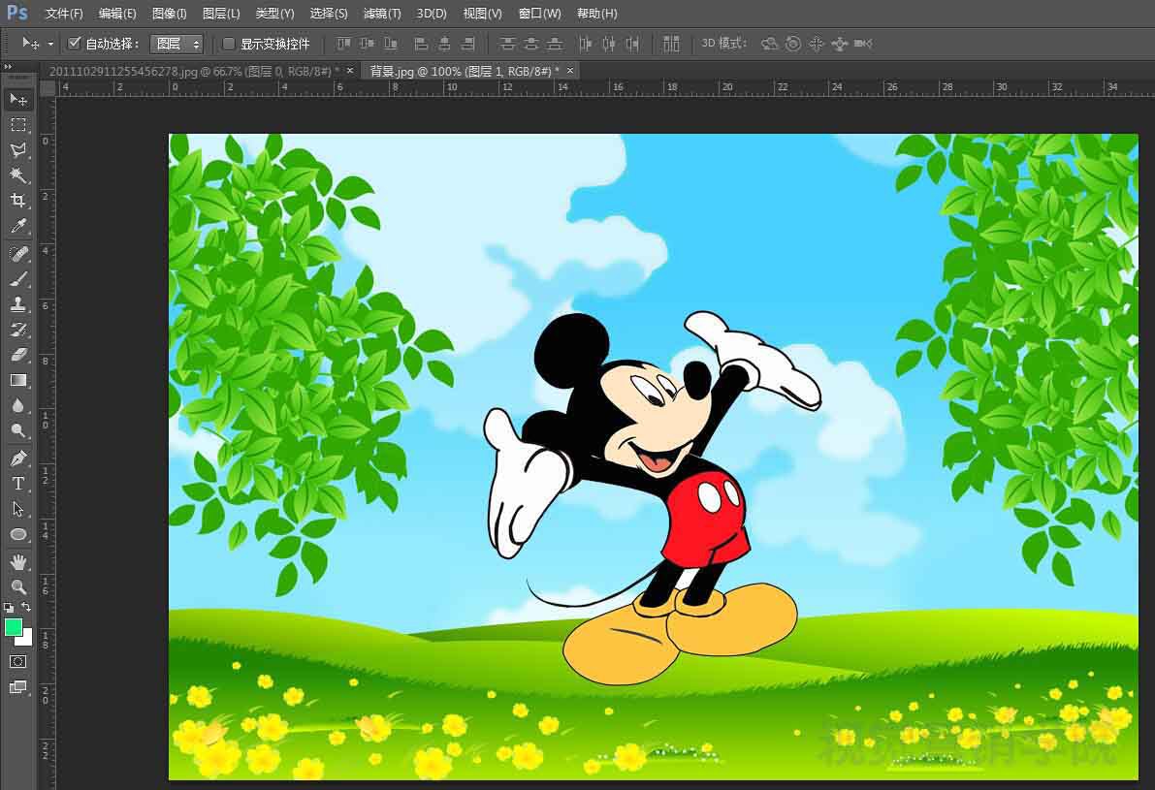Enable the 显示变换控件 checkbox
The image size is (1155, 790).
pyautogui.click(x=229, y=44)
